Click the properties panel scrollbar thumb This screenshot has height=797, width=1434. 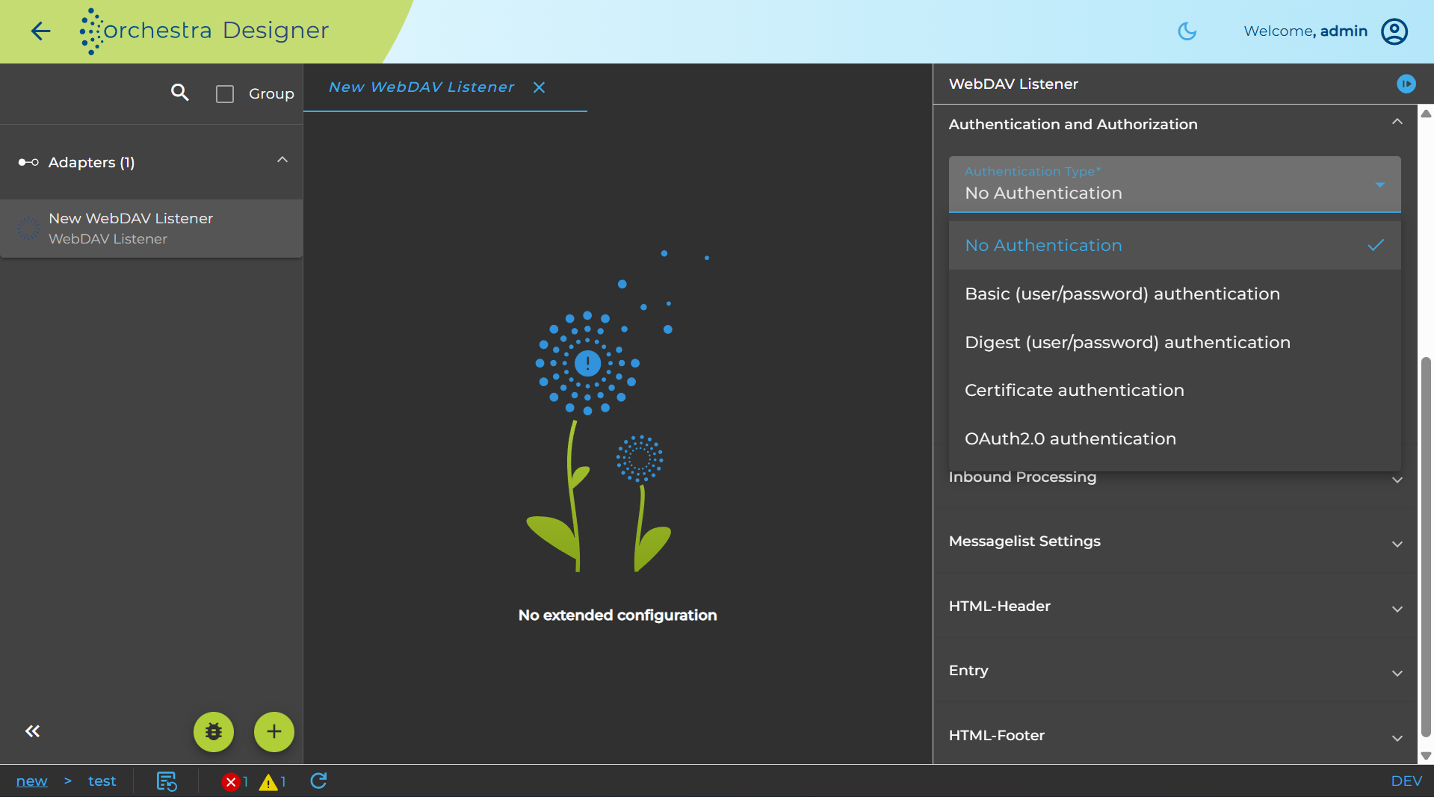pyautogui.click(x=1426, y=548)
